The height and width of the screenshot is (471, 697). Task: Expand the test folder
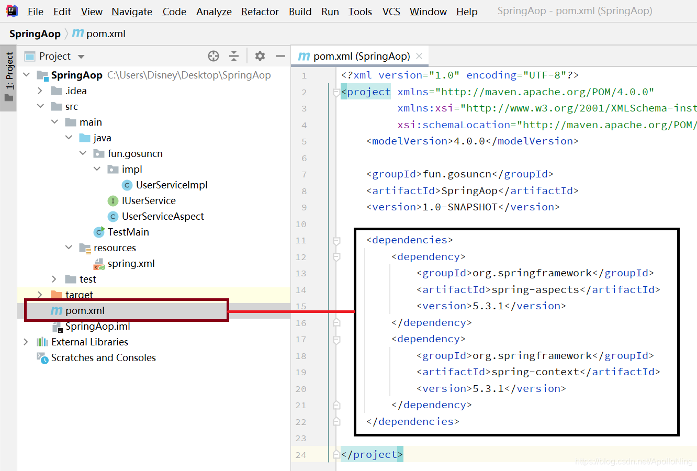54,279
